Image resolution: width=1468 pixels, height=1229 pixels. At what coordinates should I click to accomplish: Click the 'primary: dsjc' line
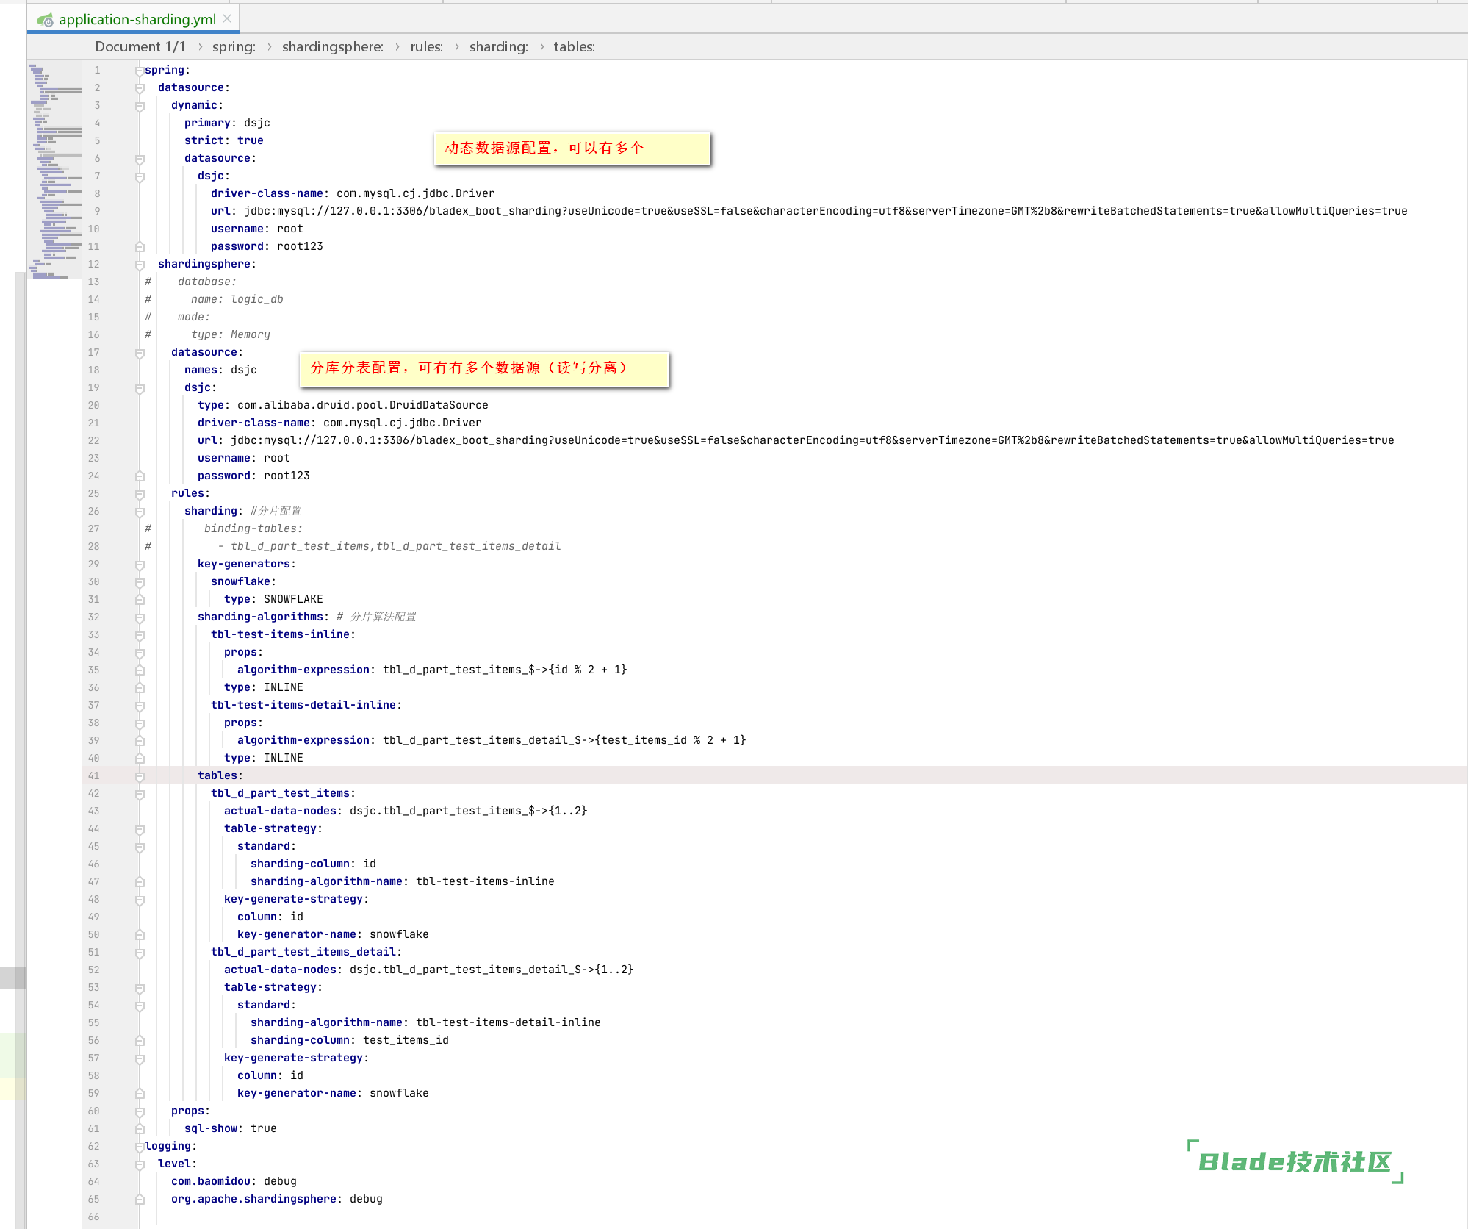tap(227, 123)
